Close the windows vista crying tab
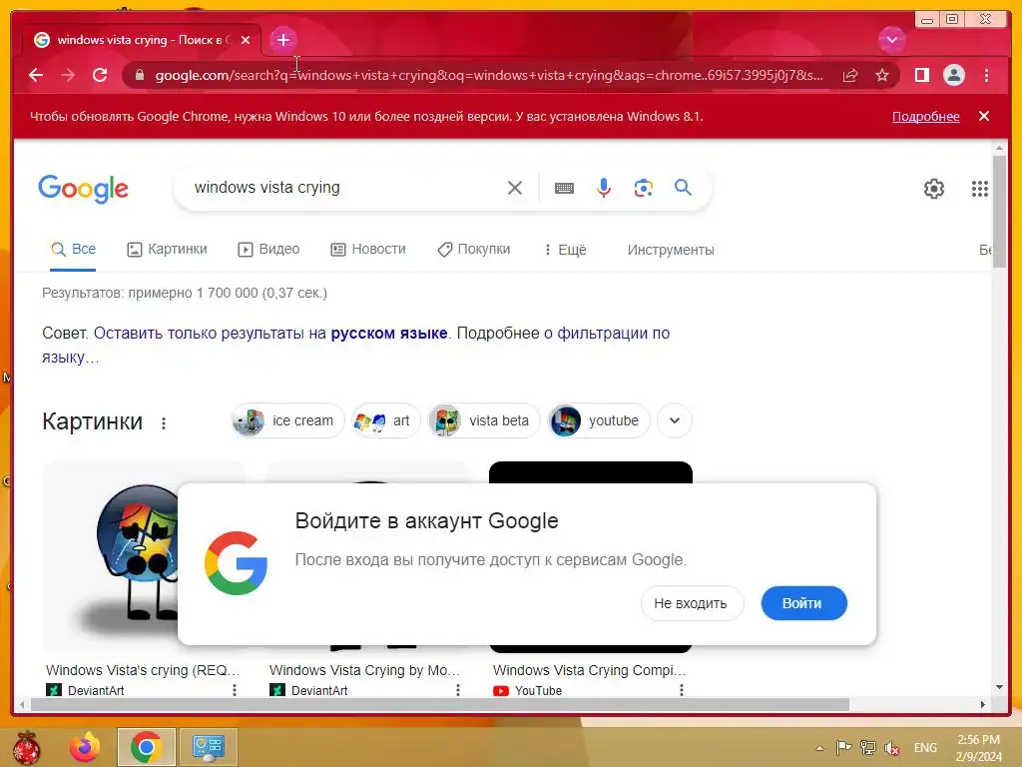 click(246, 40)
